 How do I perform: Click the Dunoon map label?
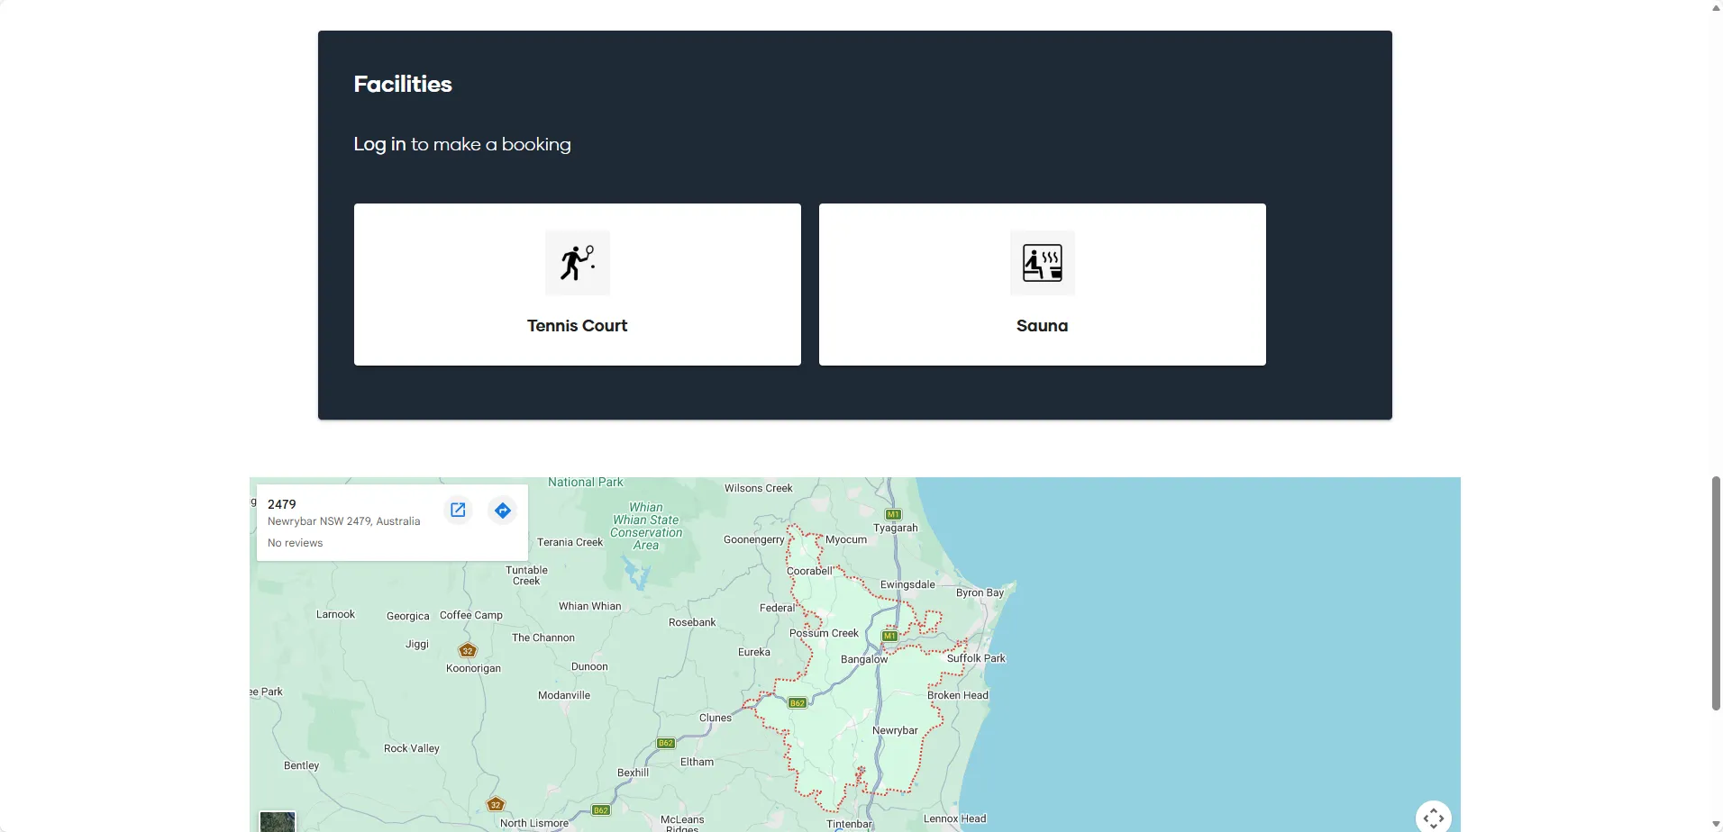(589, 666)
